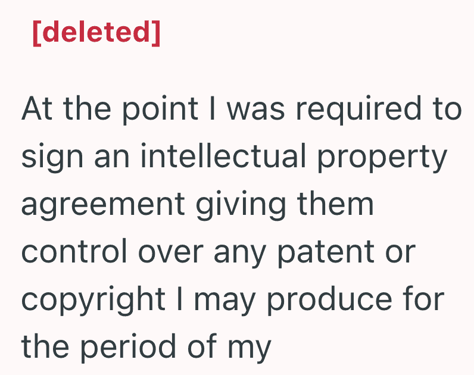Click the word 'sign' starting the second line
This screenshot has width=474, height=375.
52,158
